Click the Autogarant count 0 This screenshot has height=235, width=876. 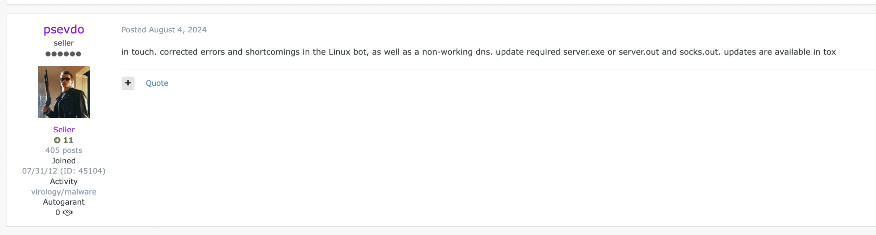[x=57, y=212]
